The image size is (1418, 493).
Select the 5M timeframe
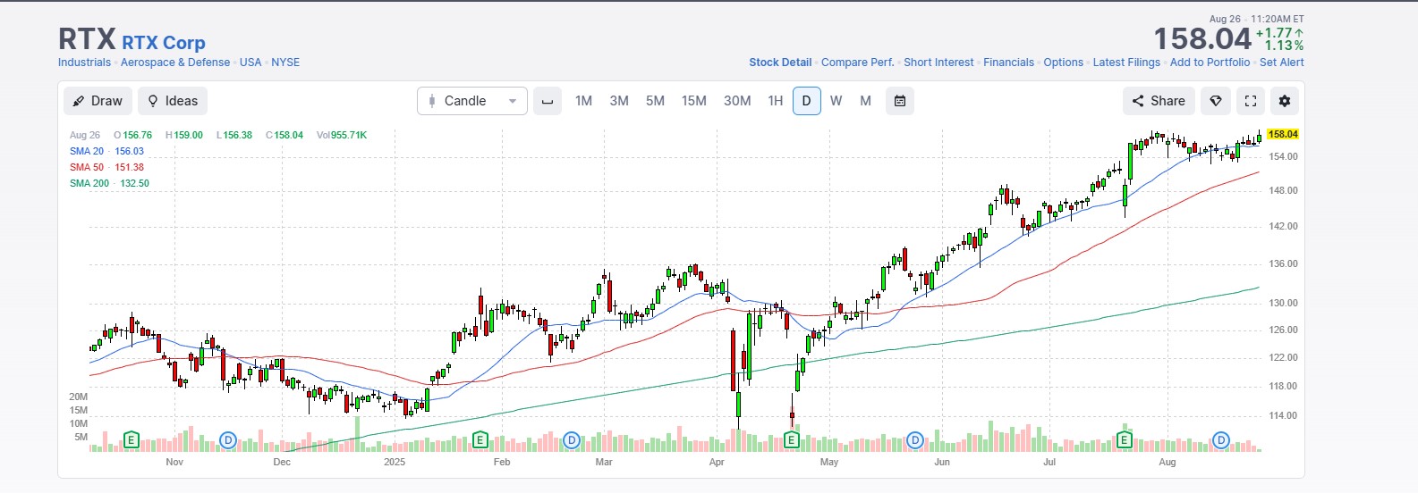(x=655, y=101)
